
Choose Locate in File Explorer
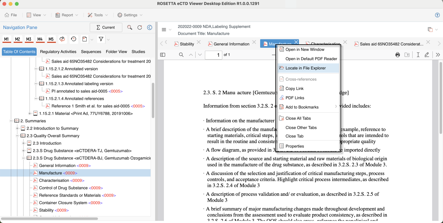tap(305, 68)
